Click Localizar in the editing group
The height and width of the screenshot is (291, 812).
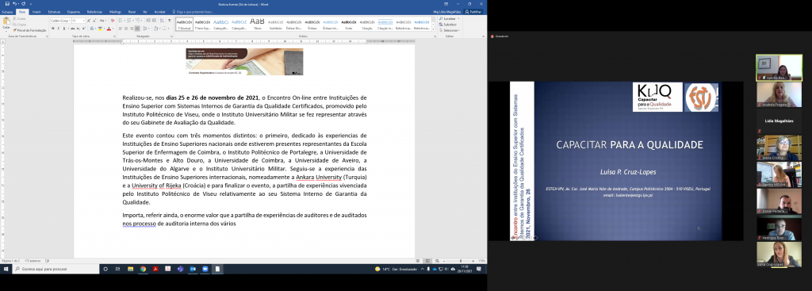pyautogui.click(x=450, y=19)
